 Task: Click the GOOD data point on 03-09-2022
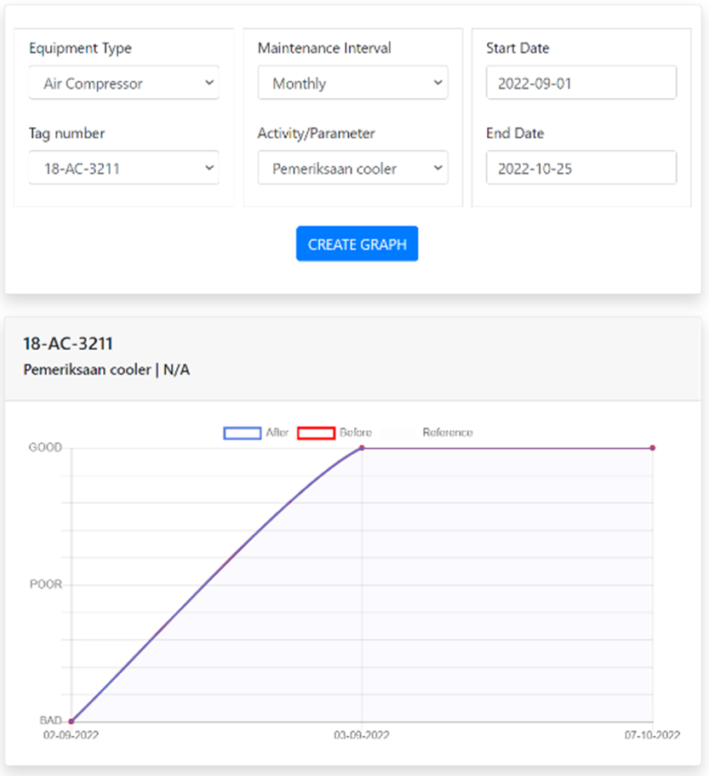pos(363,447)
